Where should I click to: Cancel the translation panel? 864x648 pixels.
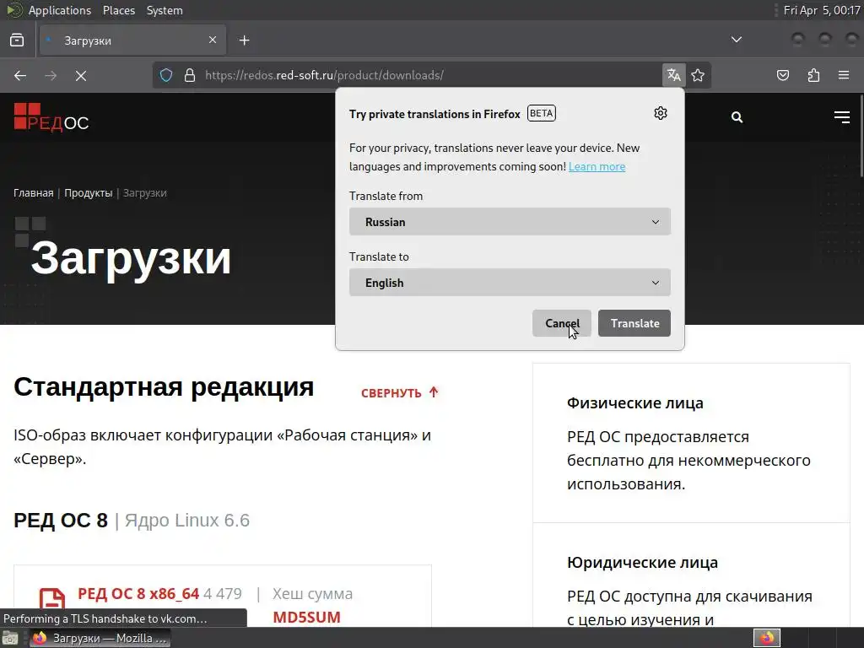[561, 323]
